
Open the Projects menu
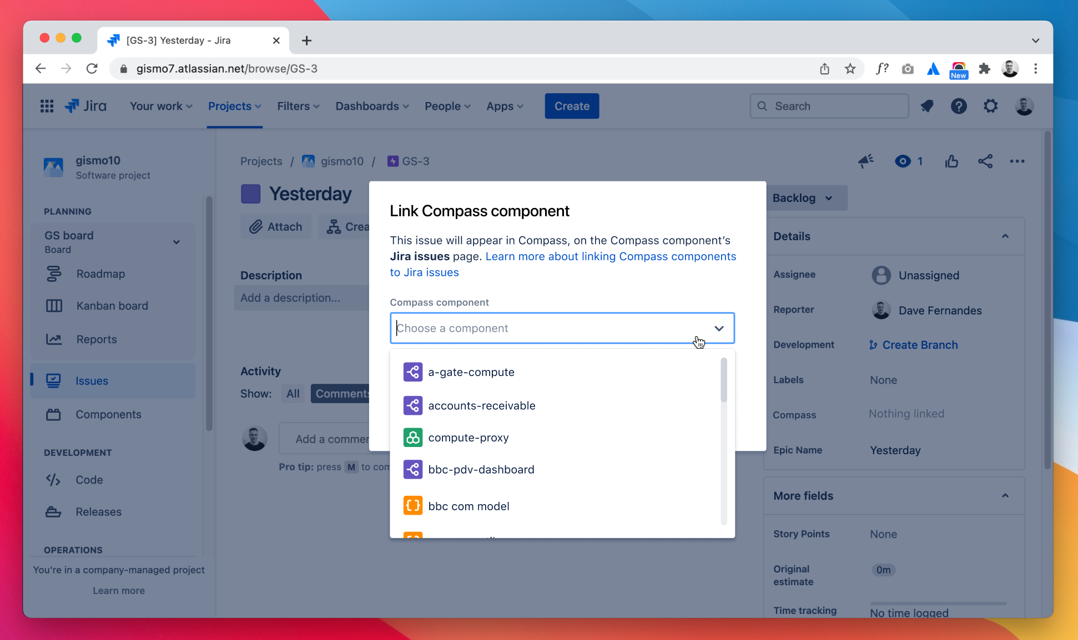pos(235,106)
